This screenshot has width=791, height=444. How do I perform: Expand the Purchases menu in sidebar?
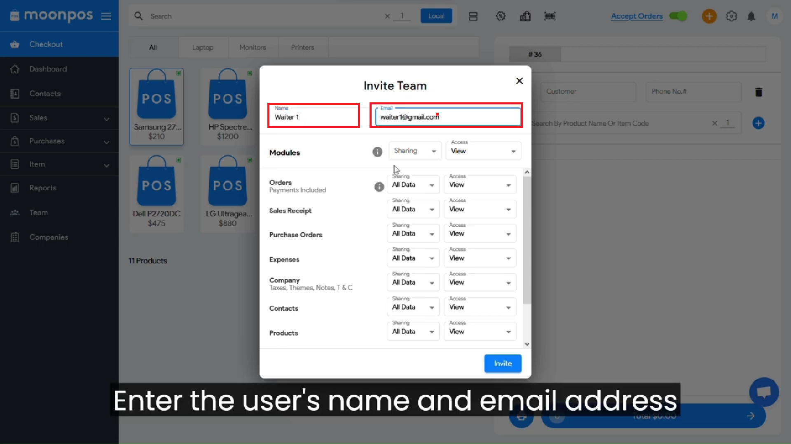(x=59, y=141)
